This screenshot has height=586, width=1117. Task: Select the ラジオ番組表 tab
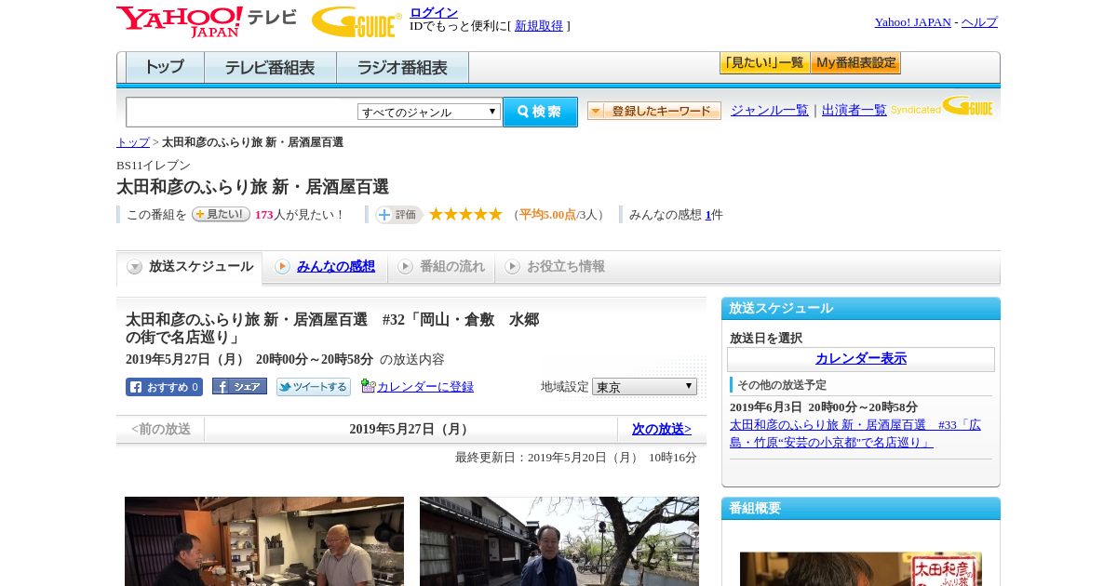pos(402,68)
